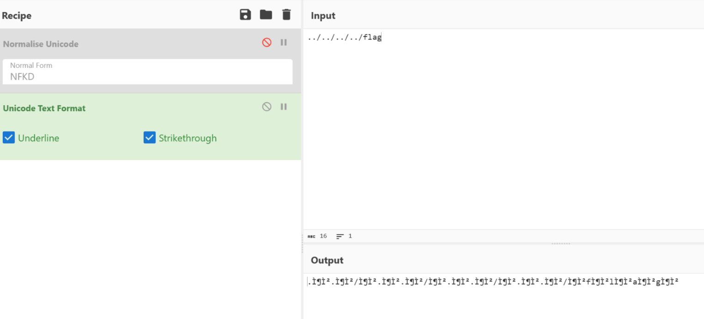Click the divider between Recipe and Input
This screenshot has height=319, width=704.
point(303,236)
